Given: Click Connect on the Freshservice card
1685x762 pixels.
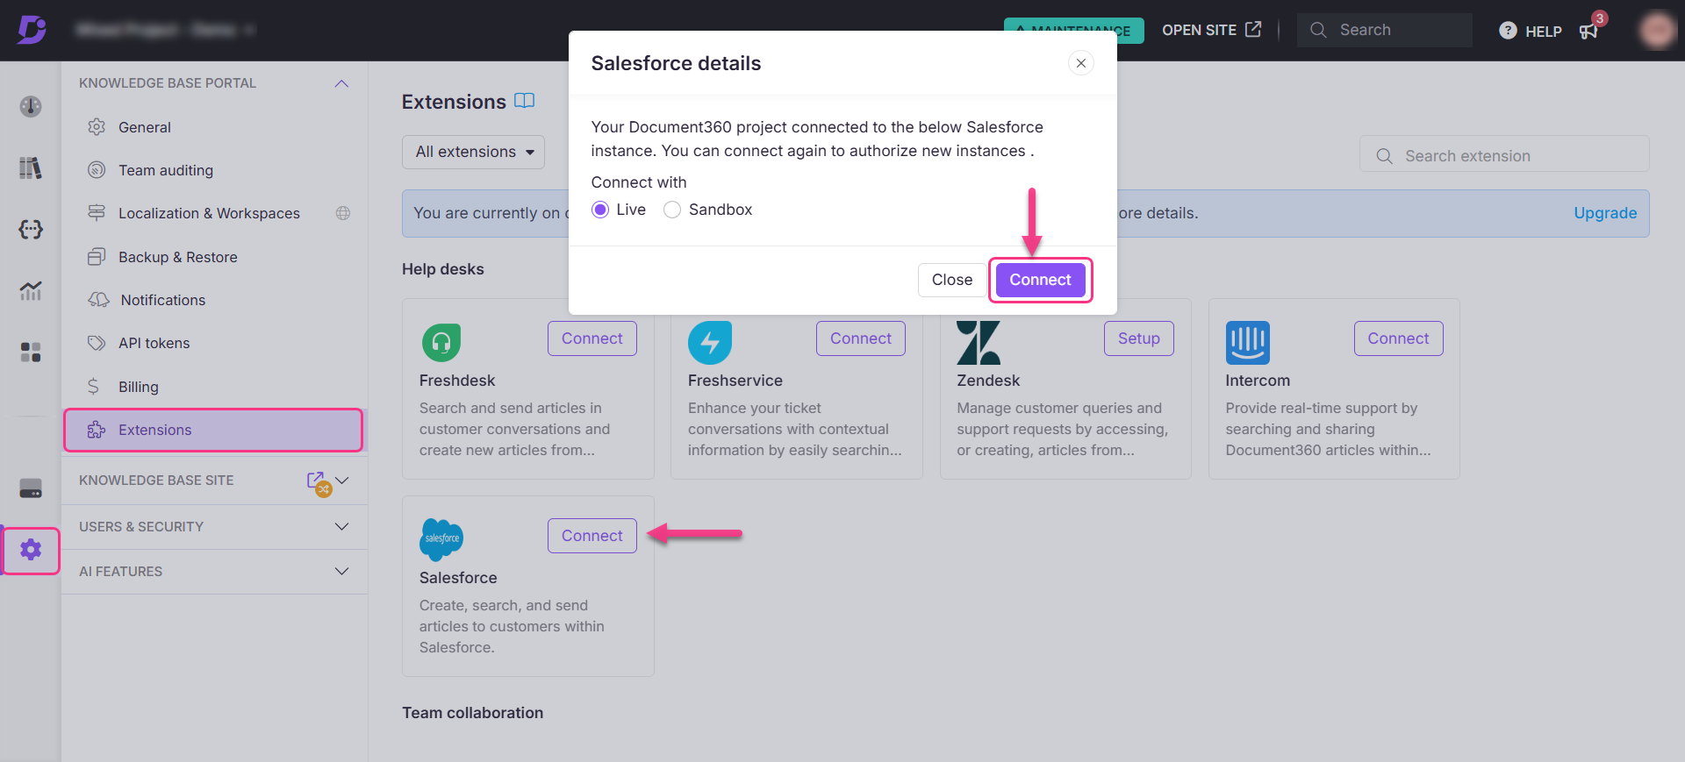Looking at the screenshot, I should [861, 338].
